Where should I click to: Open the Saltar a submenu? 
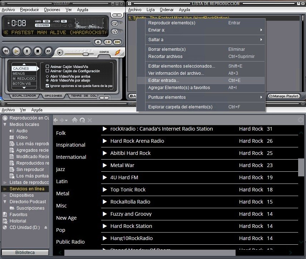201,40
